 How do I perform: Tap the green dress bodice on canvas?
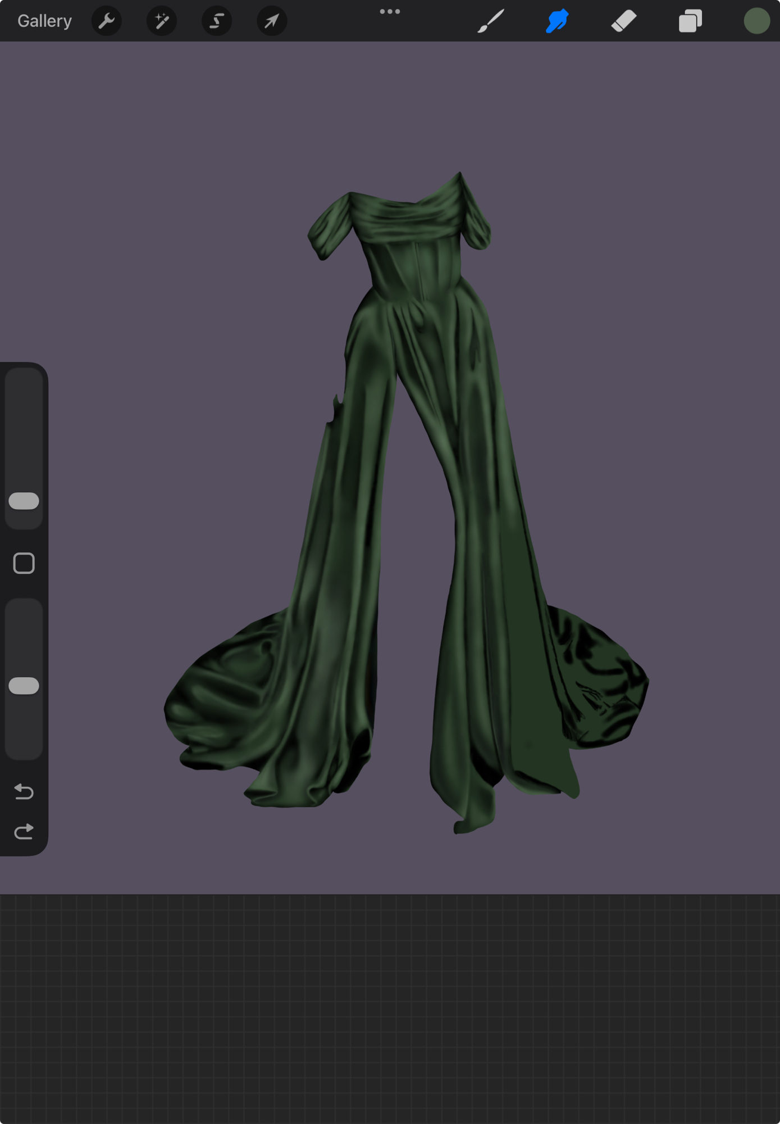pyautogui.click(x=413, y=264)
